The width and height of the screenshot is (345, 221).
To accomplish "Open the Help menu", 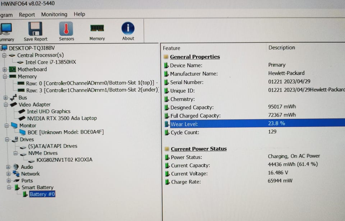I will pyautogui.click(x=79, y=14).
